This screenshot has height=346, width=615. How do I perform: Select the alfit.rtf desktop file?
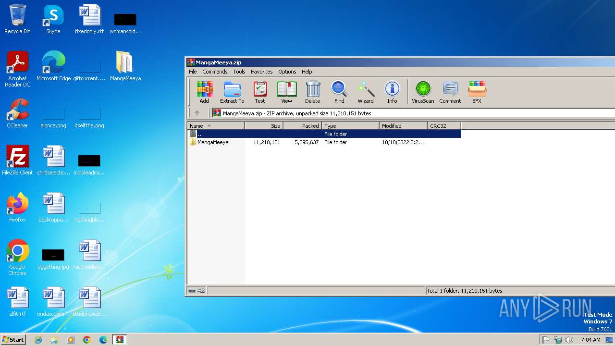[17, 302]
